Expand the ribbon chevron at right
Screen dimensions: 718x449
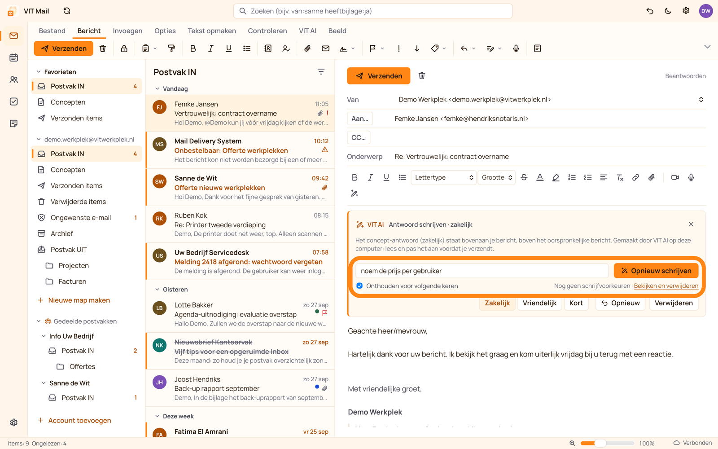pyautogui.click(x=707, y=47)
